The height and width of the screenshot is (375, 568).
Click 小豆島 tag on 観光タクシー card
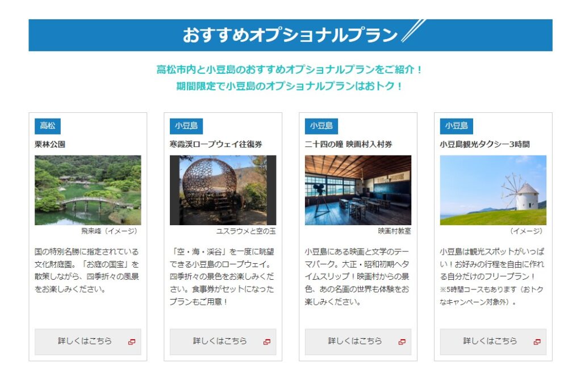click(457, 126)
